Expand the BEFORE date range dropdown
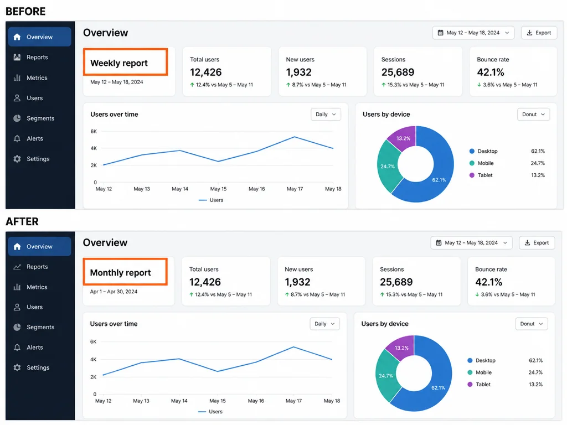Image resolution: width=567 pixels, height=425 pixels. (x=473, y=33)
